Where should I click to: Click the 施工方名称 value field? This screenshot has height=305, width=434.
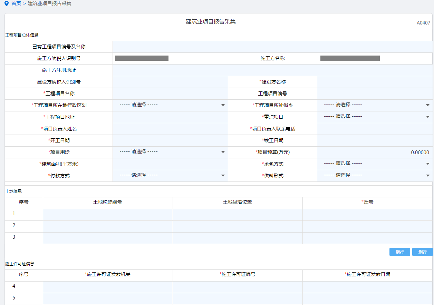tap(375, 59)
